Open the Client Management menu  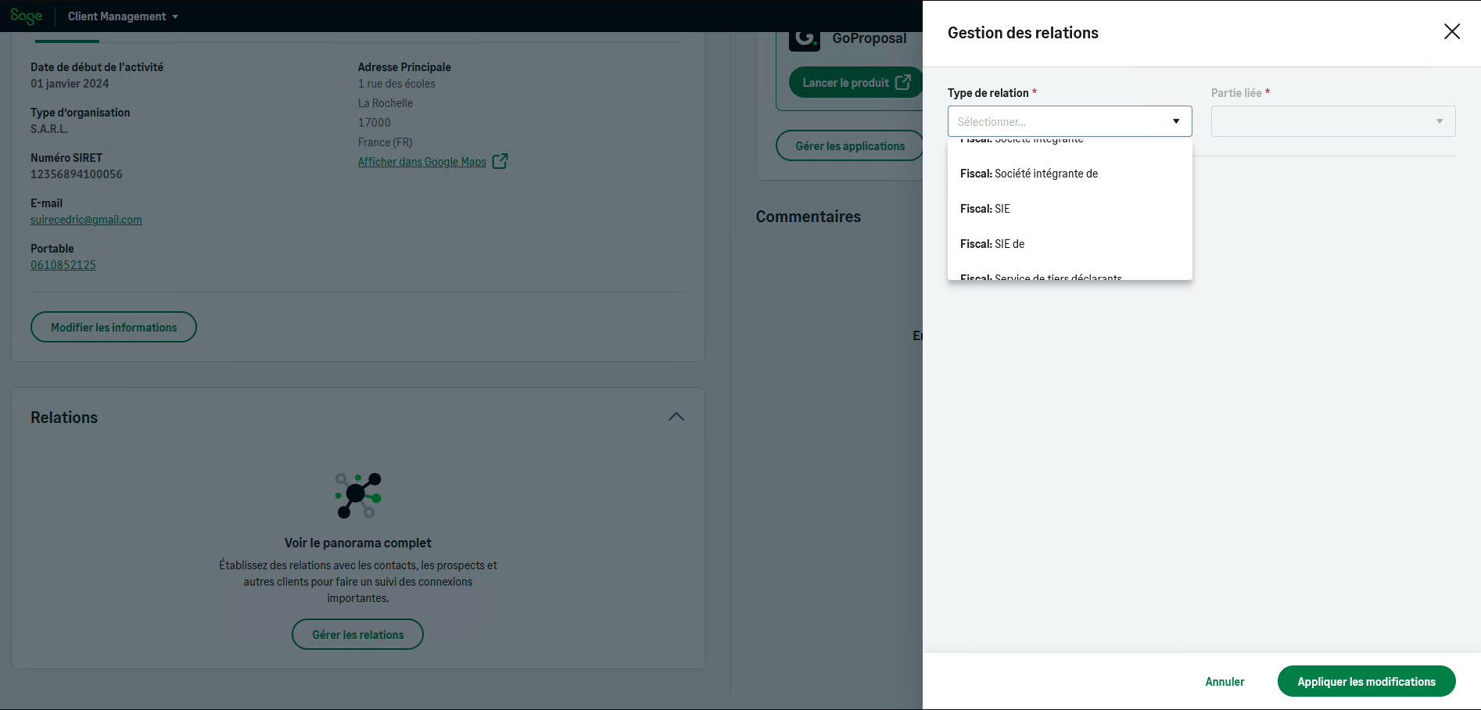(x=123, y=16)
